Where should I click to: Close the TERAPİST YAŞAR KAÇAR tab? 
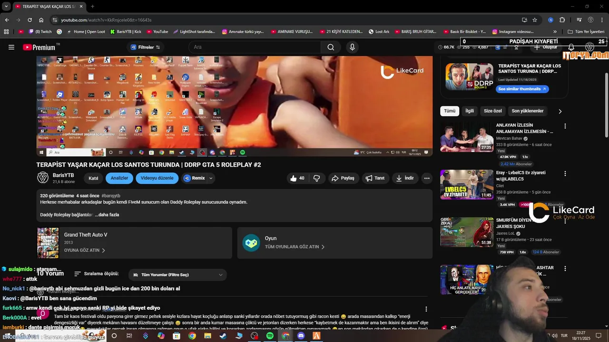click(x=81, y=7)
